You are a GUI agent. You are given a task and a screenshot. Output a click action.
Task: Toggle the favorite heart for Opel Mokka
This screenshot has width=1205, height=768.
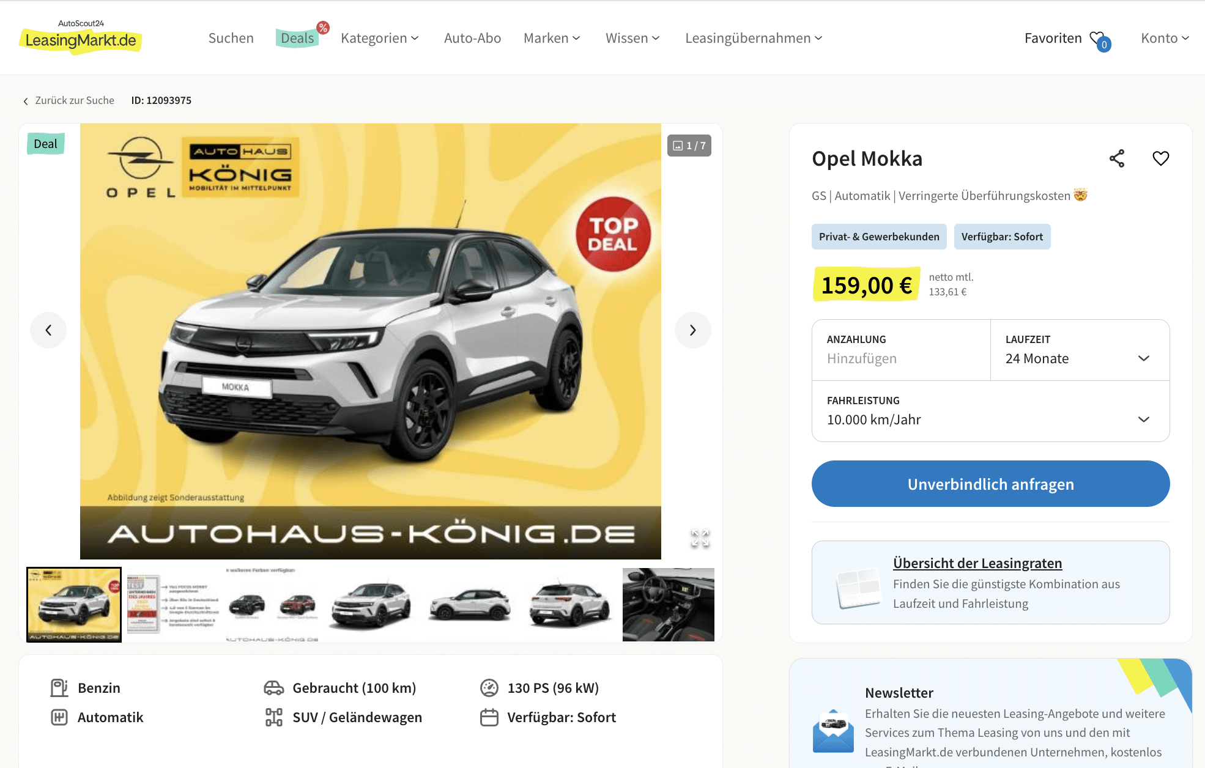click(1161, 158)
